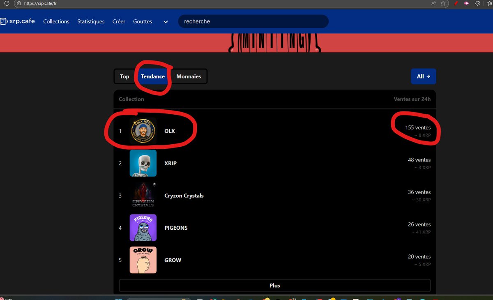Screen dimensions: 493x300
Task: Click the red extension icon in the toolbar
Action: tap(456, 3)
